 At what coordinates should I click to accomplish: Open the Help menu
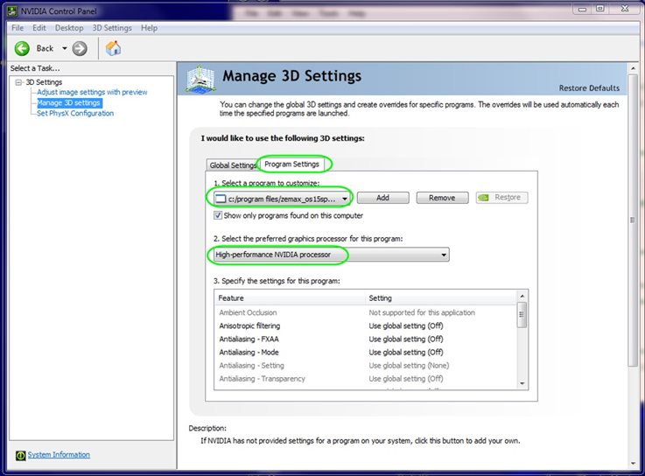(x=149, y=28)
